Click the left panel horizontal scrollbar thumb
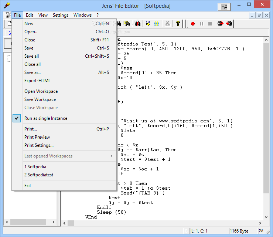The height and width of the screenshot is (237, 273). pos(28,222)
